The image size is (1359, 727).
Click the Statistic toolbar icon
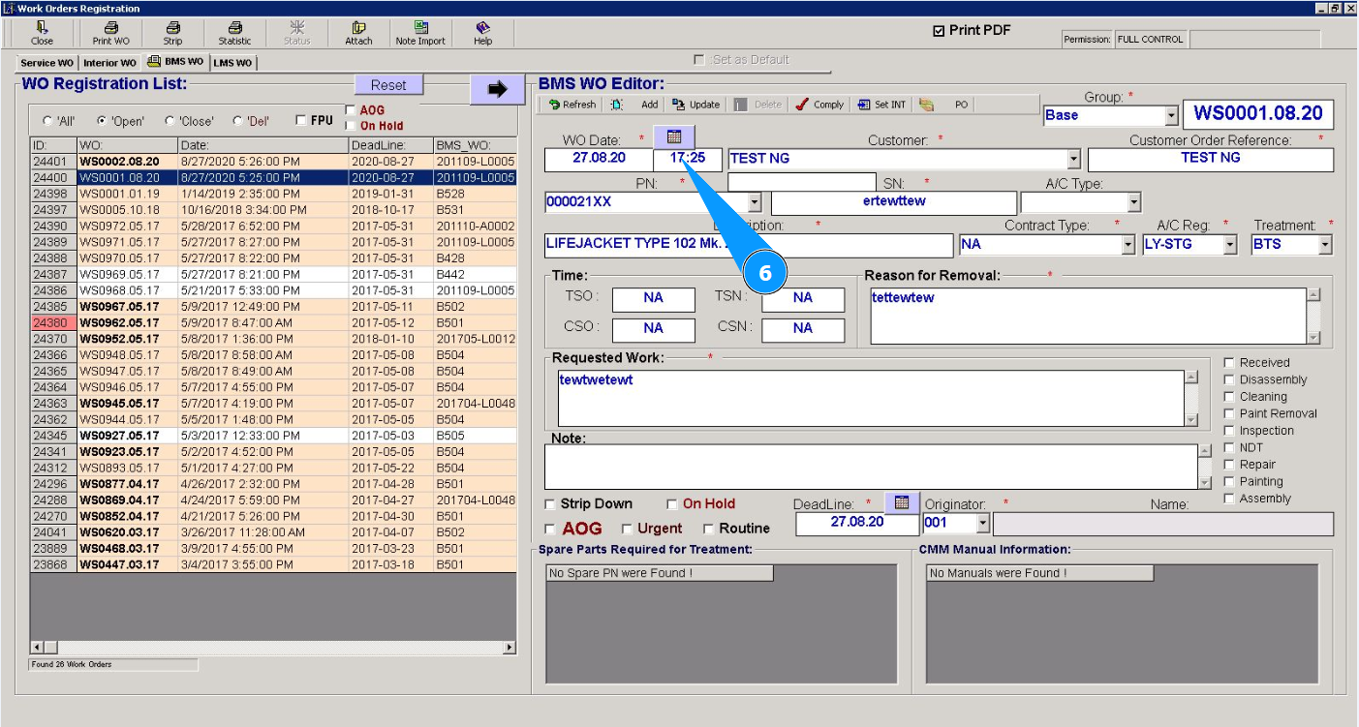[x=234, y=33]
